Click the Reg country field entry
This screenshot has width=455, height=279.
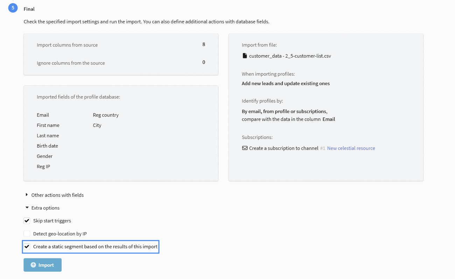(106, 115)
